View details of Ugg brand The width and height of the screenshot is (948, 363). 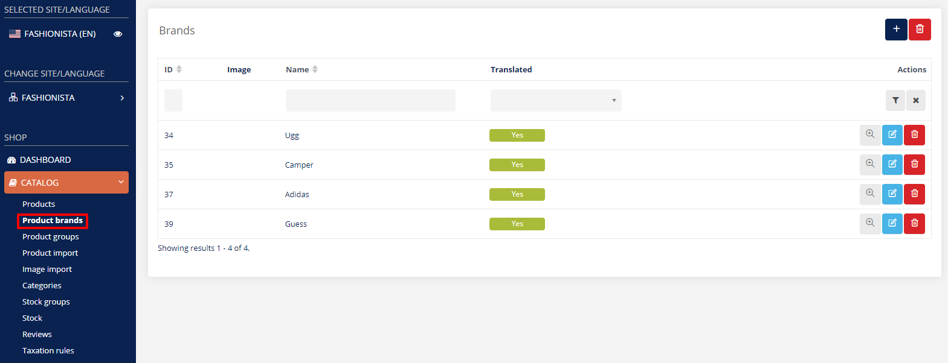870,135
